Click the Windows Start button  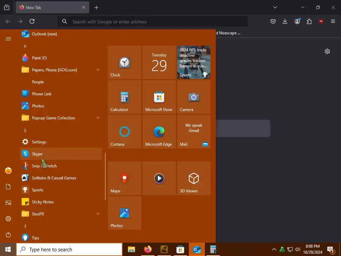(x=8, y=249)
